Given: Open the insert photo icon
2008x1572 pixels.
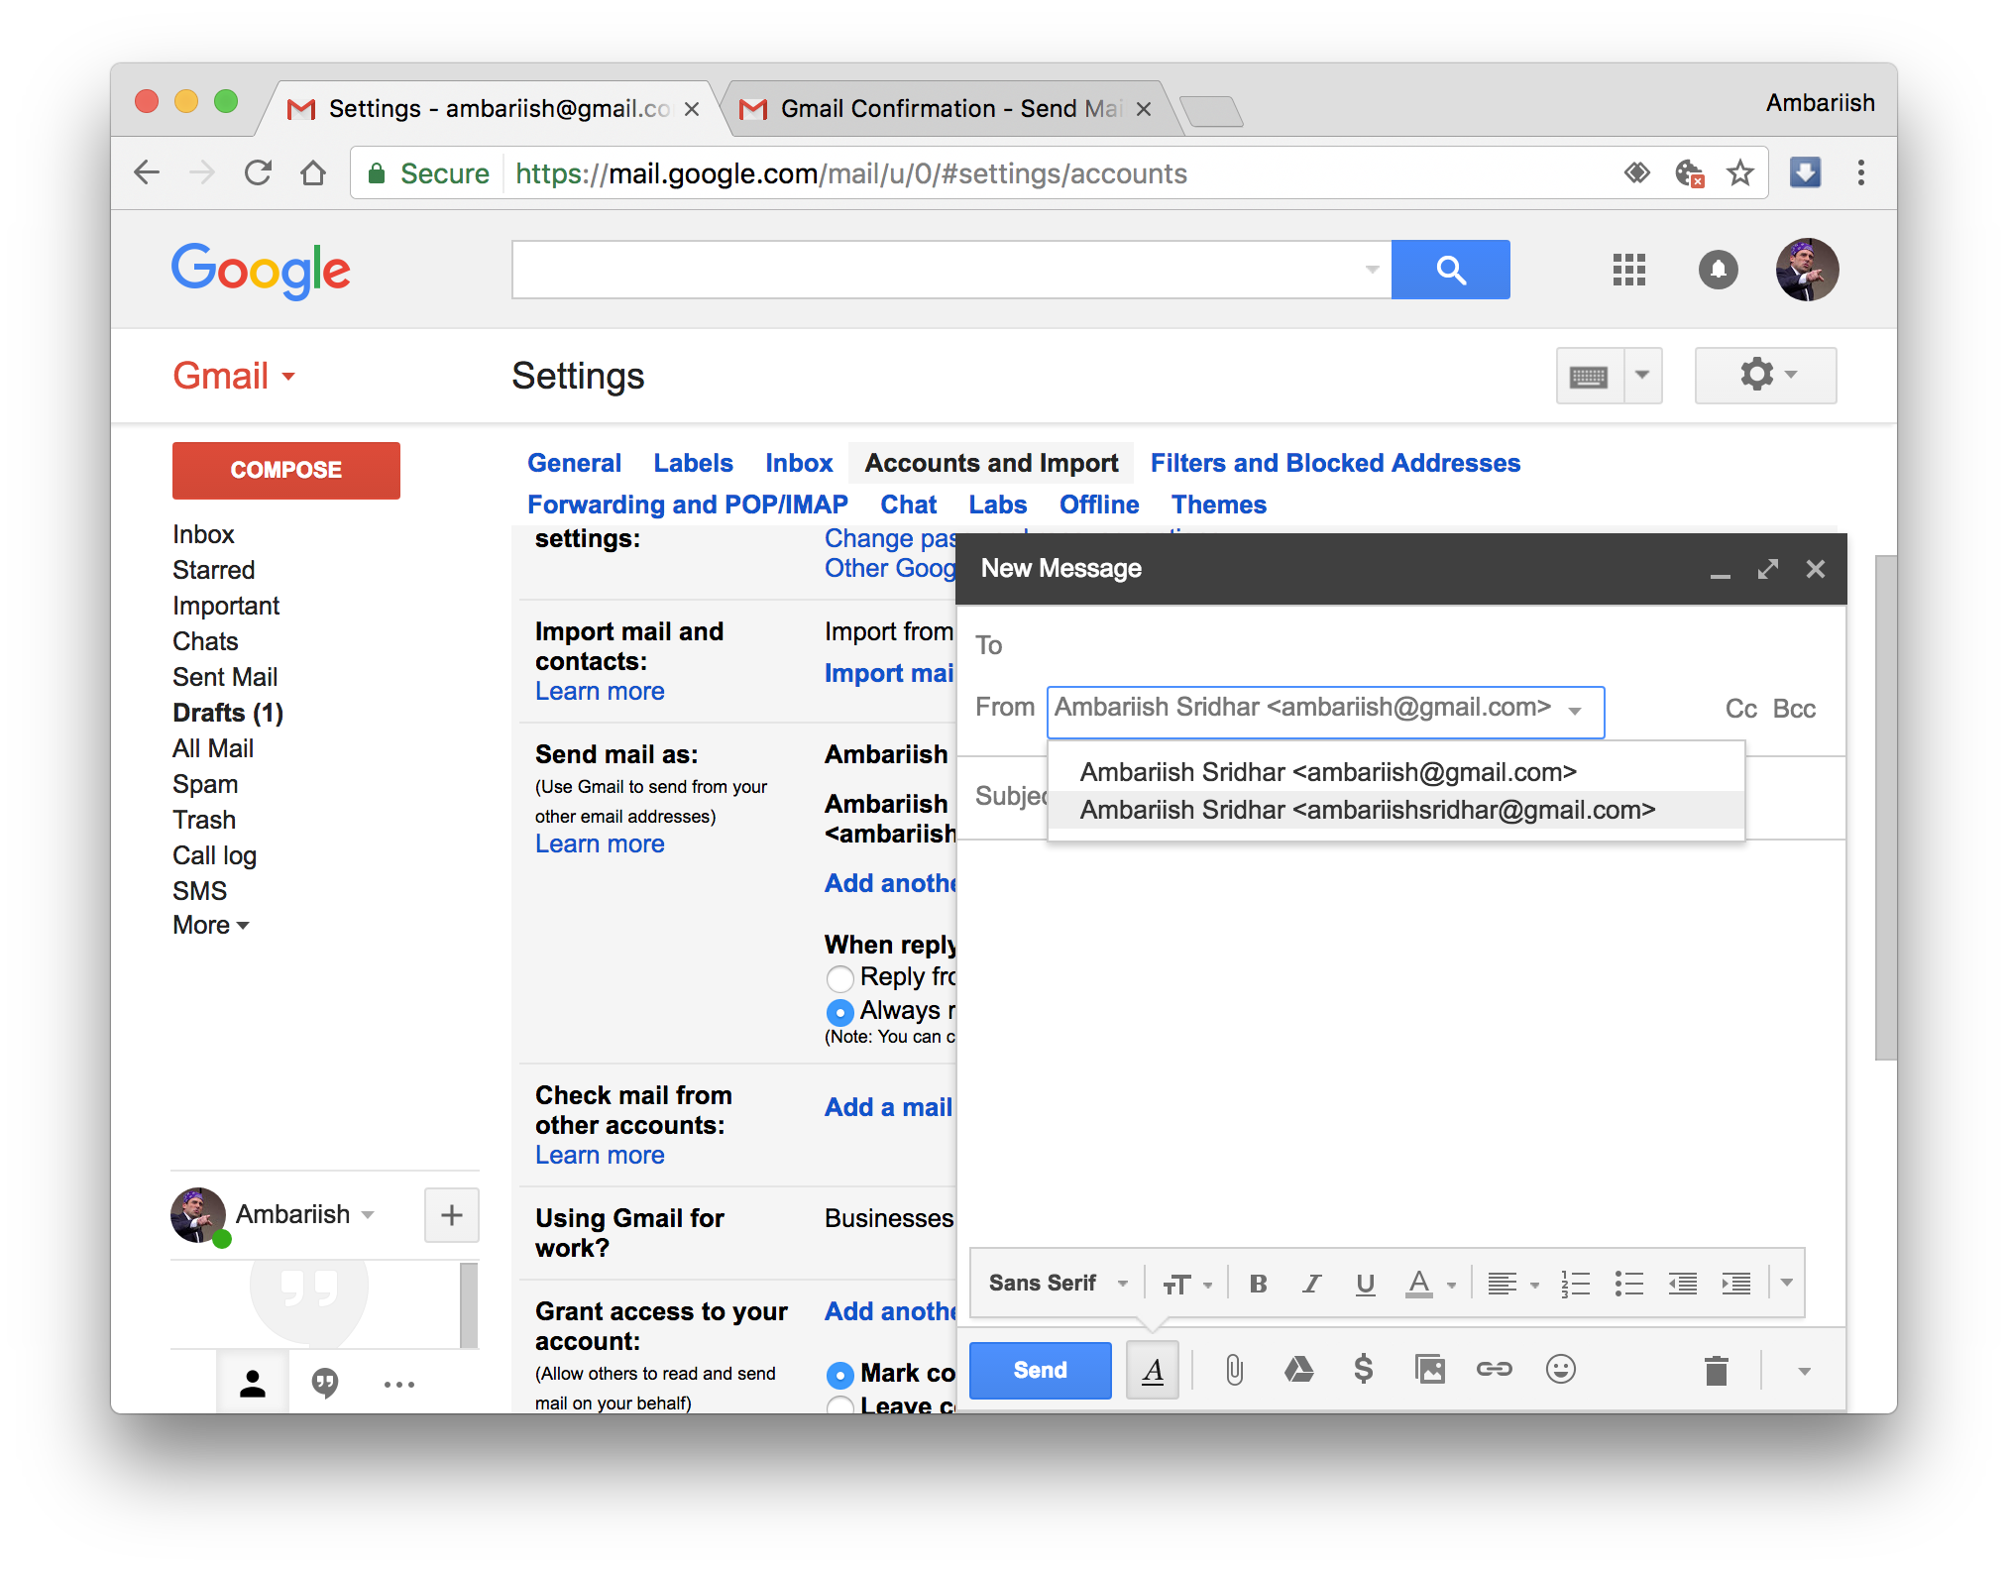Looking at the screenshot, I should 1429,1370.
